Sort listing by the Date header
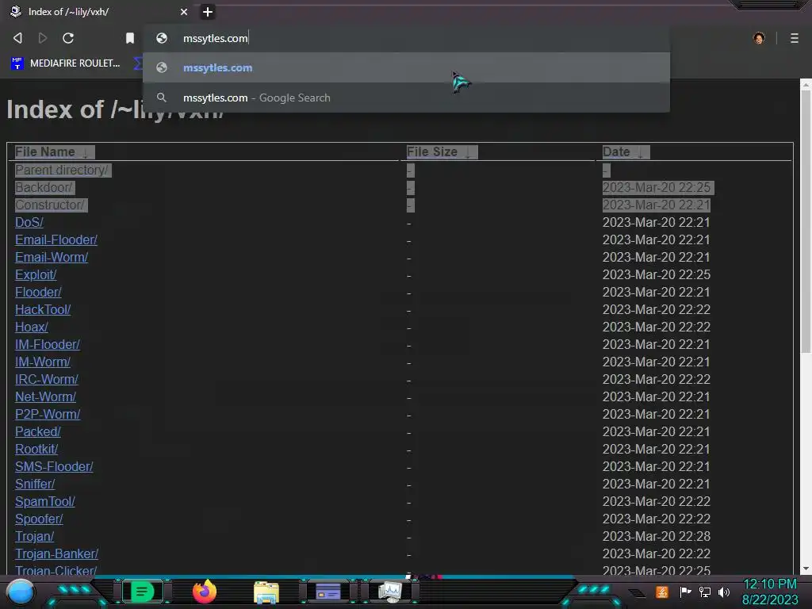 pos(626,151)
